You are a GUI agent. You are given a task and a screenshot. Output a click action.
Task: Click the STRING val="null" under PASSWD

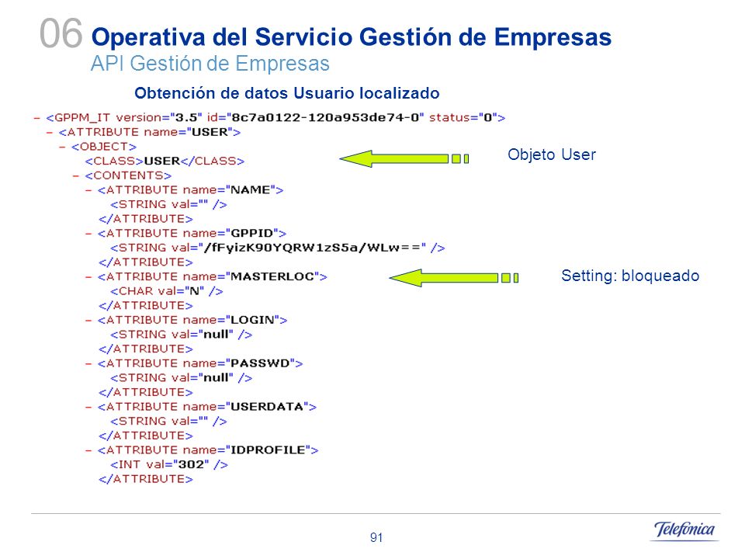181,377
